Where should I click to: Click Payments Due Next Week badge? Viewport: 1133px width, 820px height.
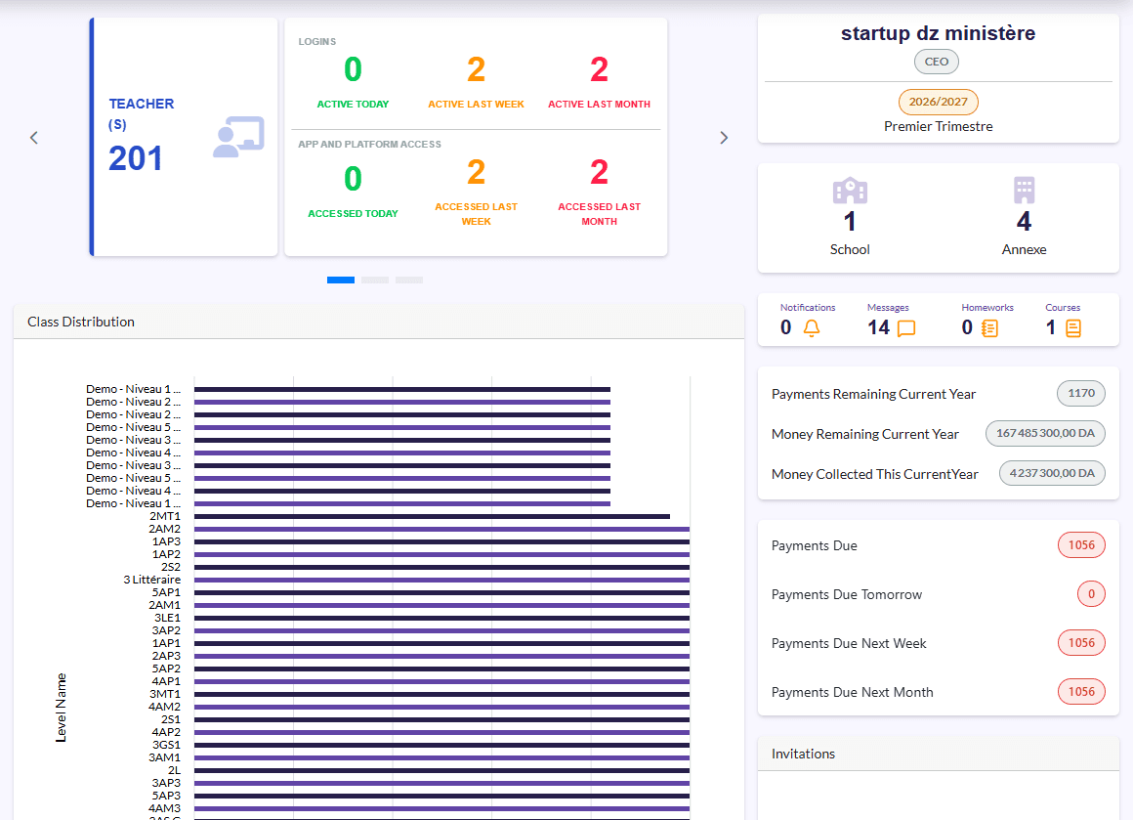(x=1081, y=643)
